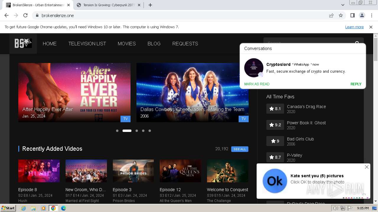Click the volume icon in the system tray
The height and width of the screenshot is (212, 378).
[x=335, y=208]
